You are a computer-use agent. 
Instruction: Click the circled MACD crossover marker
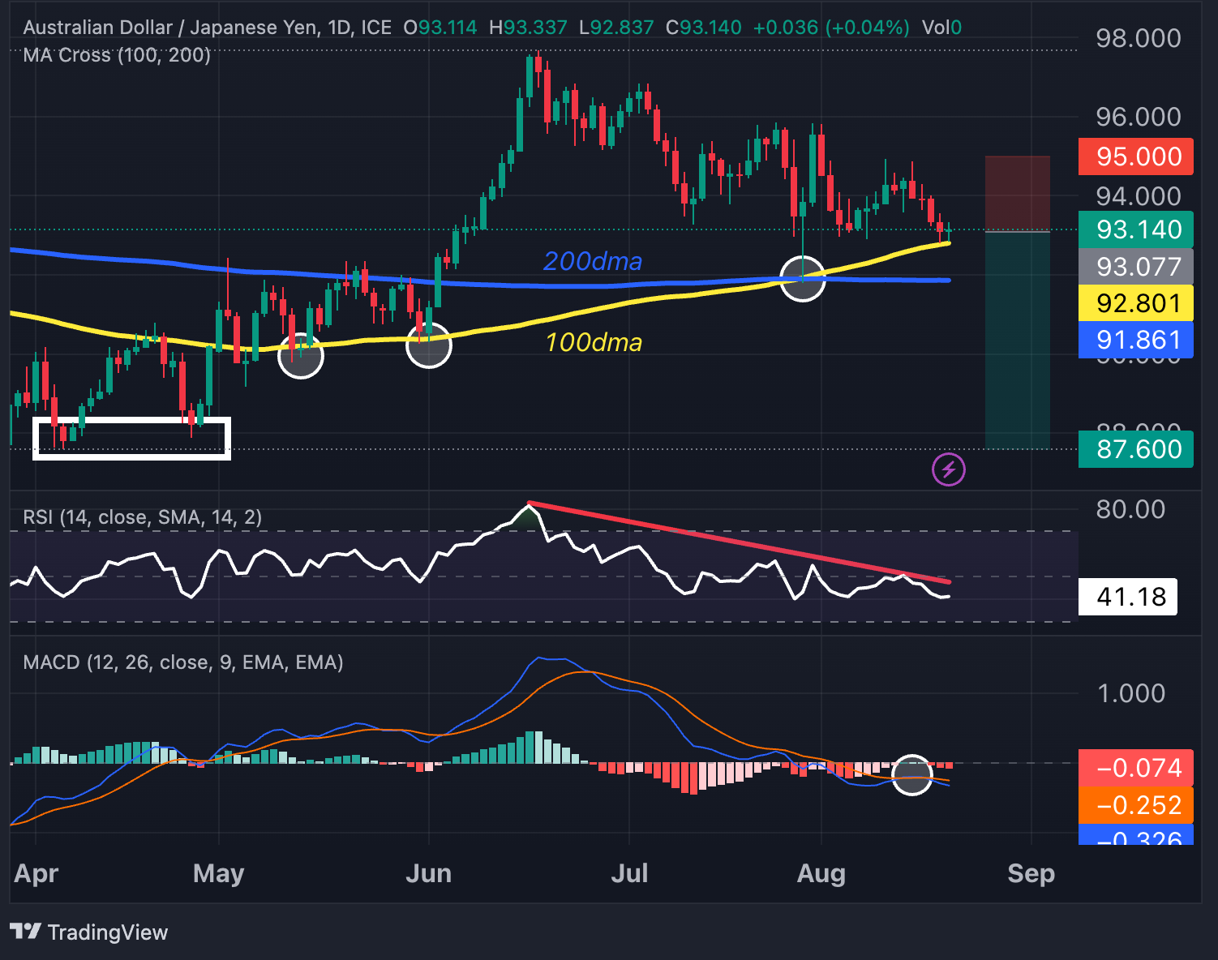[x=913, y=777]
